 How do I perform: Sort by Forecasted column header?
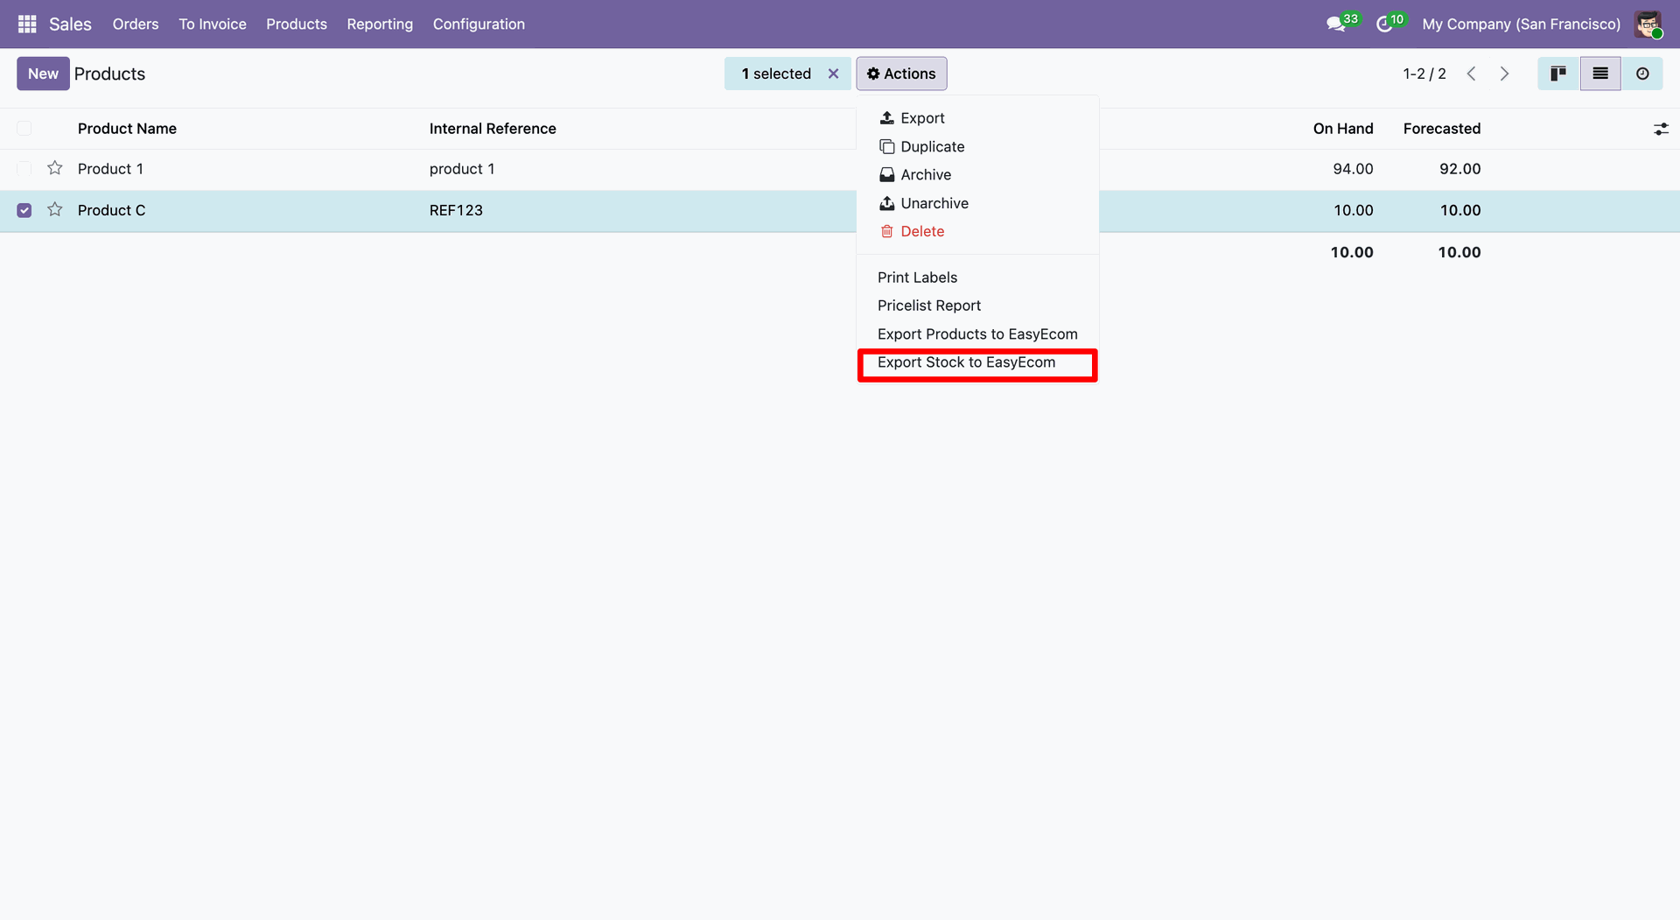point(1442,129)
